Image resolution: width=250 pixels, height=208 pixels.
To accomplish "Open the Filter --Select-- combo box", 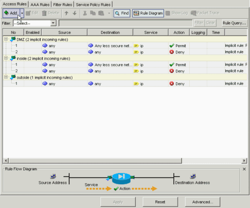I will click(34, 23).
